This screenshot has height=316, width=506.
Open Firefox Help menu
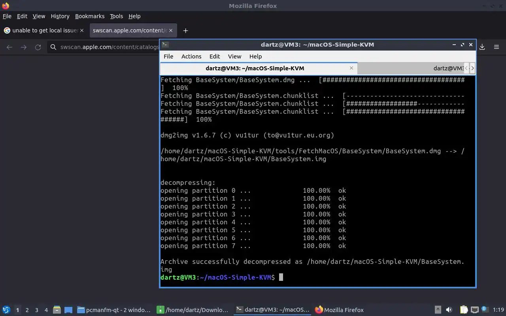[x=134, y=16]
